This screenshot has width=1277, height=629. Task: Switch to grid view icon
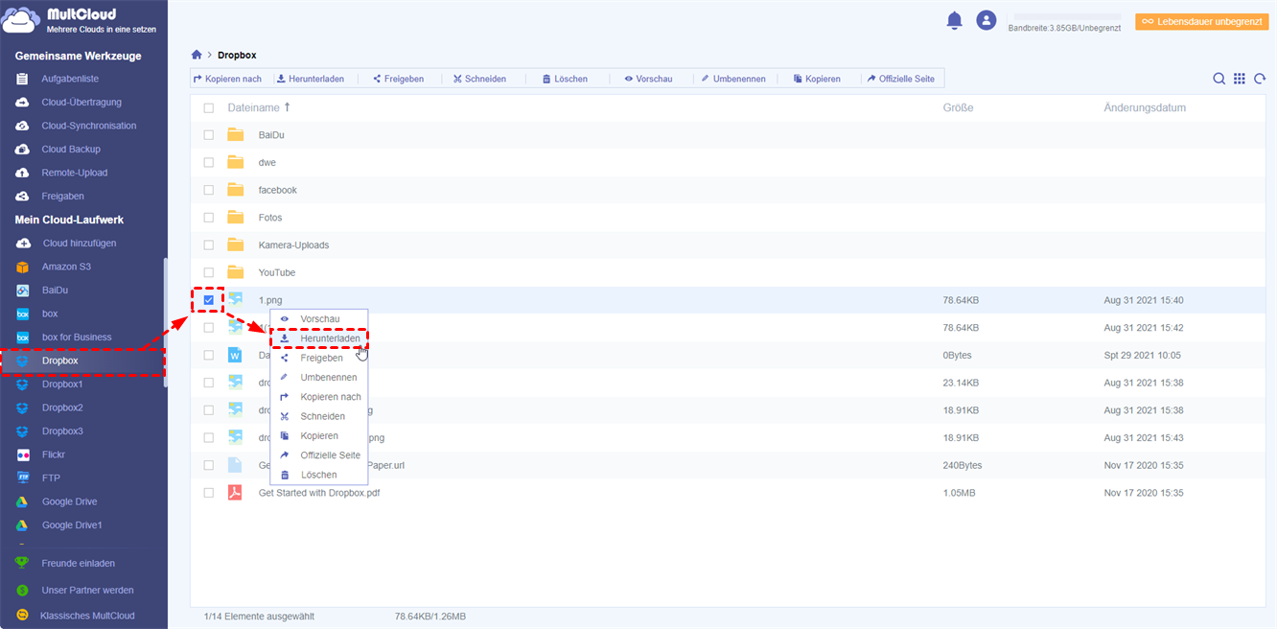pos(1240,79)
